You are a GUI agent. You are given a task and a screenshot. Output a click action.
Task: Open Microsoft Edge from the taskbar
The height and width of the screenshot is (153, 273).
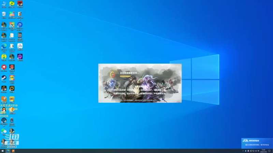click(8, 151)
